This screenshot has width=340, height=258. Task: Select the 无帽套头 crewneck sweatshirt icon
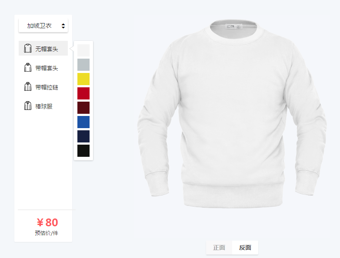tap(27, 48)
